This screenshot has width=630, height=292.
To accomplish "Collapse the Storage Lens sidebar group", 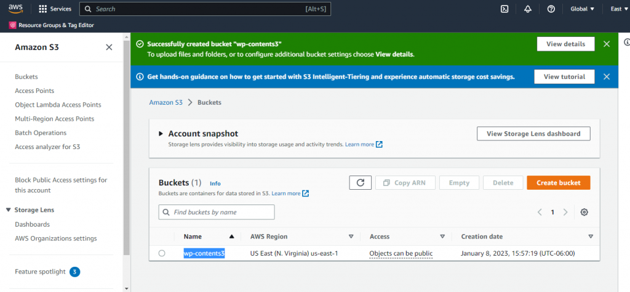I will click(9, 210).
